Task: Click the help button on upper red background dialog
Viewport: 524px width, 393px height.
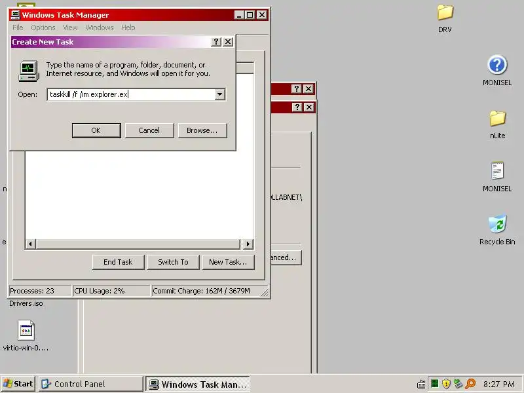Action: pos(297,89)
